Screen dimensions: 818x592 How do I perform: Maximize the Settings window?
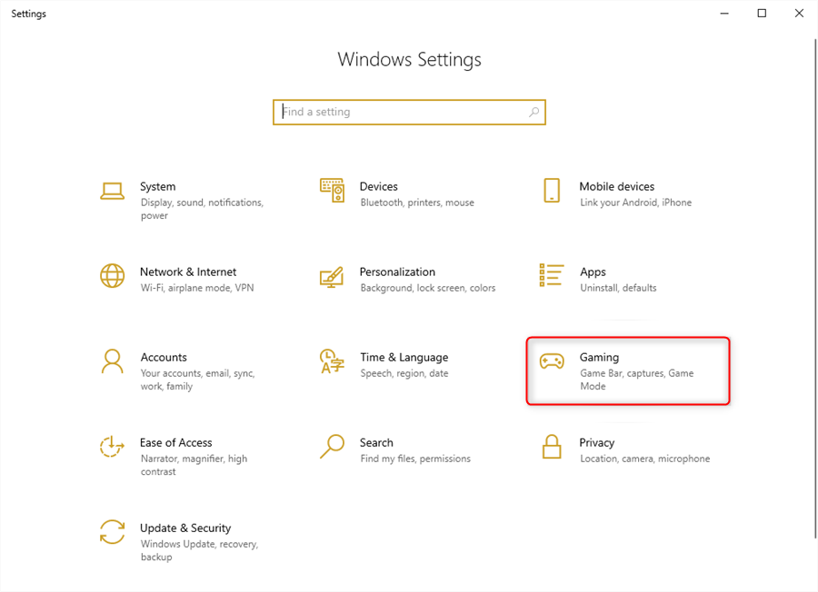(762, 13)
